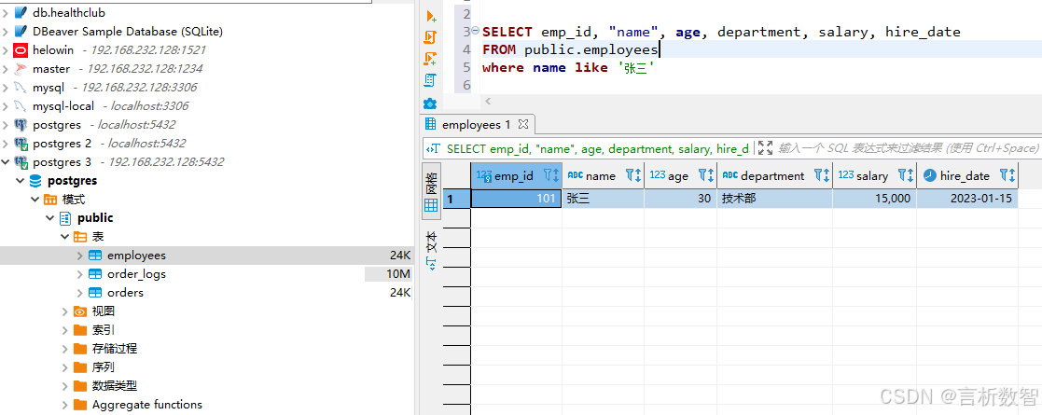Switch to text view (文本) panel
Viewport: 1042px width, 415px height.
coord(431,250)
